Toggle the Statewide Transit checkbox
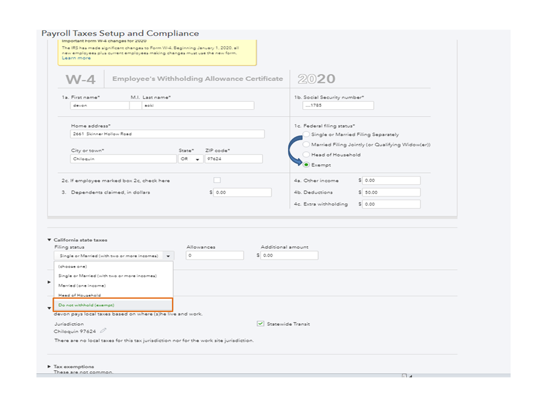 coord(260,323)
